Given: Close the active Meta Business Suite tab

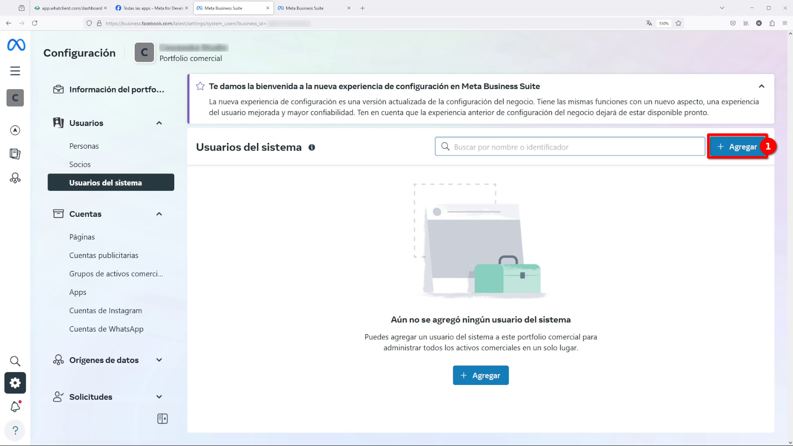Looking at the screenshot, I should point(268,8).
